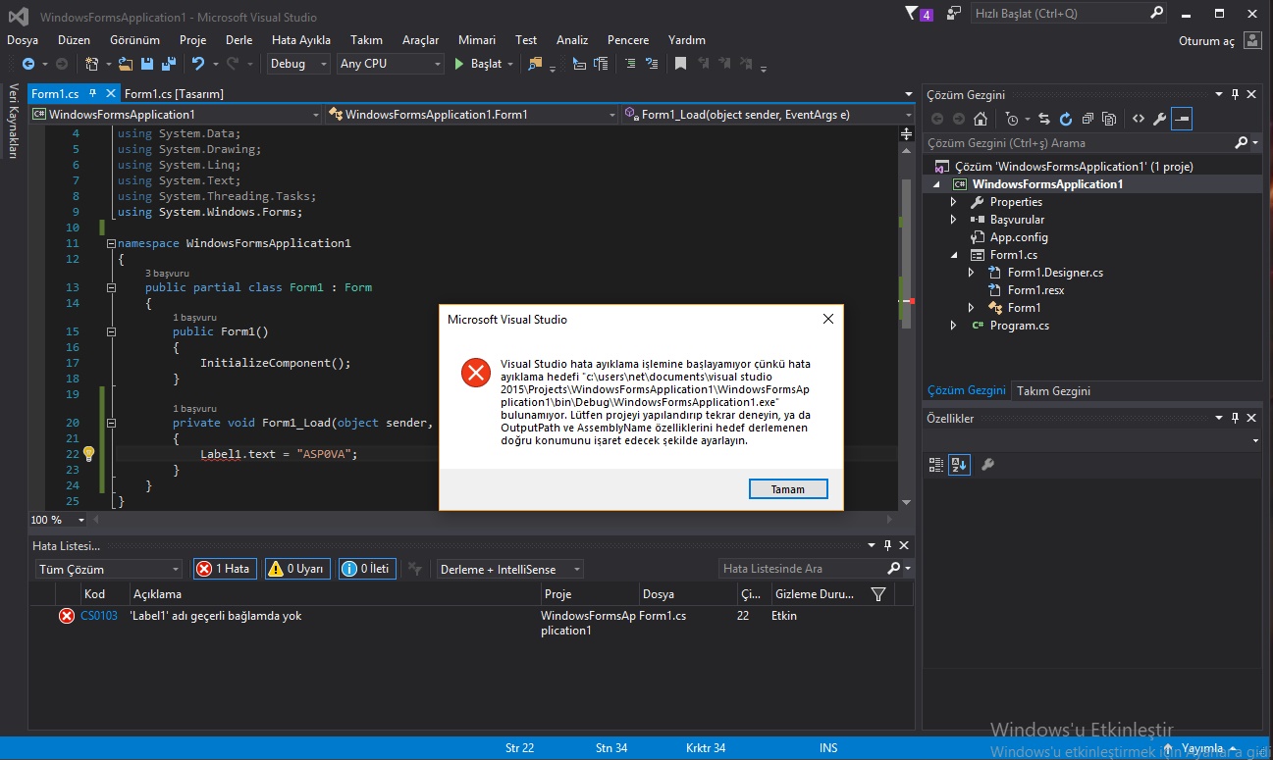Open the Yardım menu
This screenshot has height=760, width=1273.
[x=687, y=40]
